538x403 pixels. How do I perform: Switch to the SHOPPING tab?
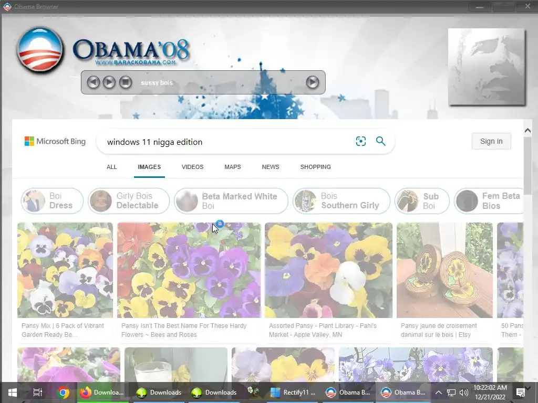[316, 167]
